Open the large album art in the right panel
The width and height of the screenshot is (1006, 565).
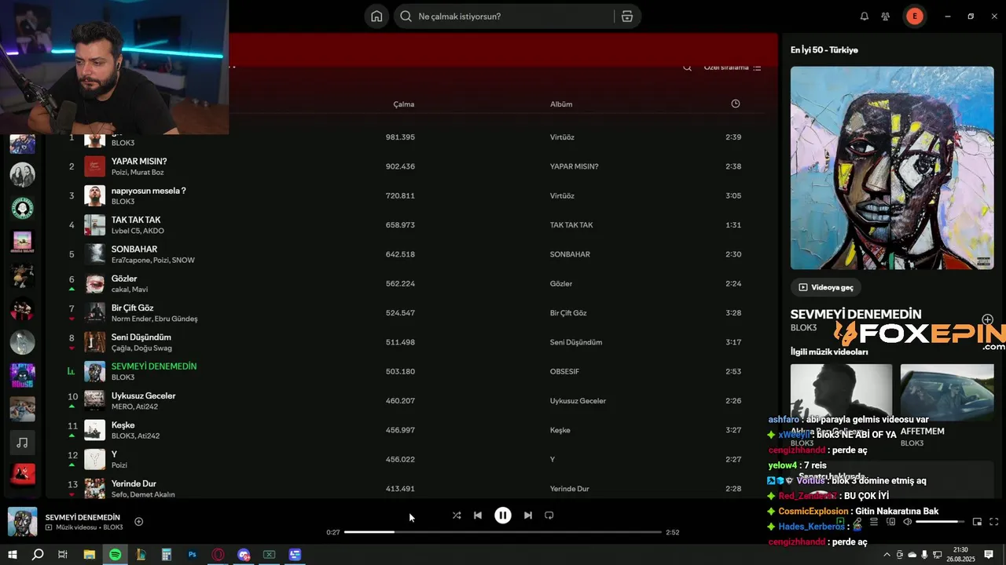(x=892, y=168)
